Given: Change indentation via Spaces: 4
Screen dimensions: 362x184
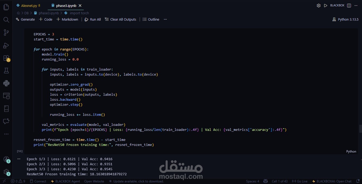Looking at the screenshot, I should click(253, 181).
